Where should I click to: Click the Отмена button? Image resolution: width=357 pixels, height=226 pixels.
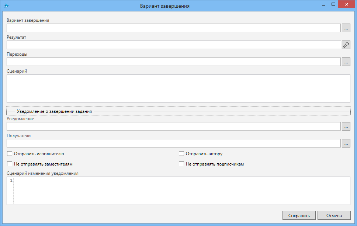coord(334,216)
